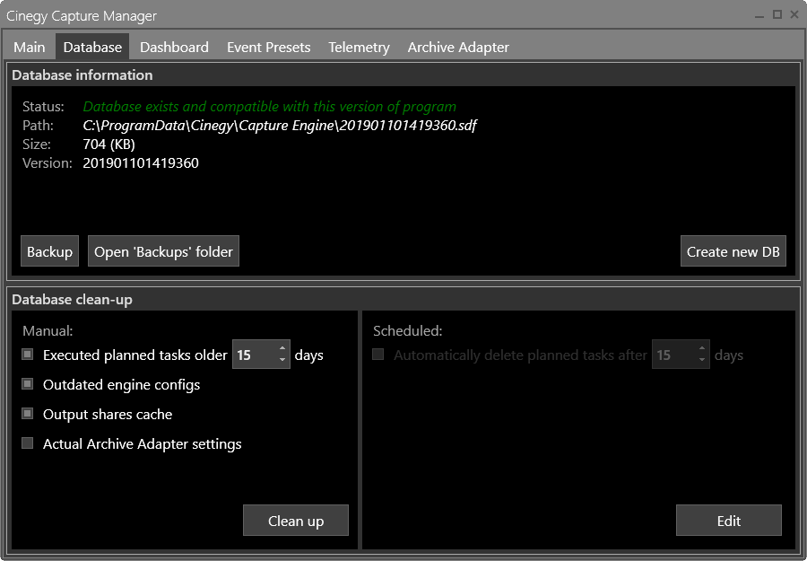Open the Dashboard tab
Image resolution: width=807 pixels, height=561 pixels.
tap(174, 47)
